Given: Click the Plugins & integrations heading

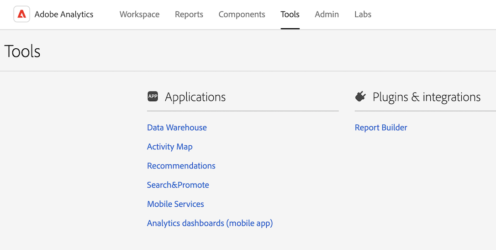Looking at the screenshot, I should [426, 97].
